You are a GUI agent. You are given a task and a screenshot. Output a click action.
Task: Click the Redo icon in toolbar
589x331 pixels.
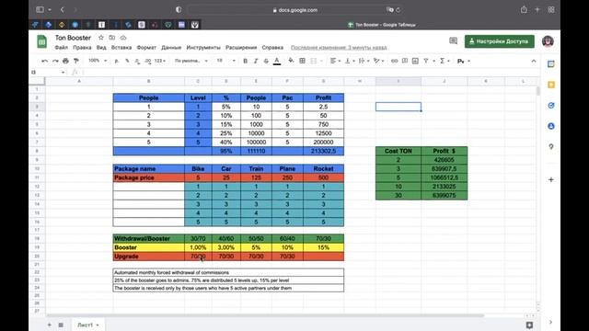click(x=55, y=61)
